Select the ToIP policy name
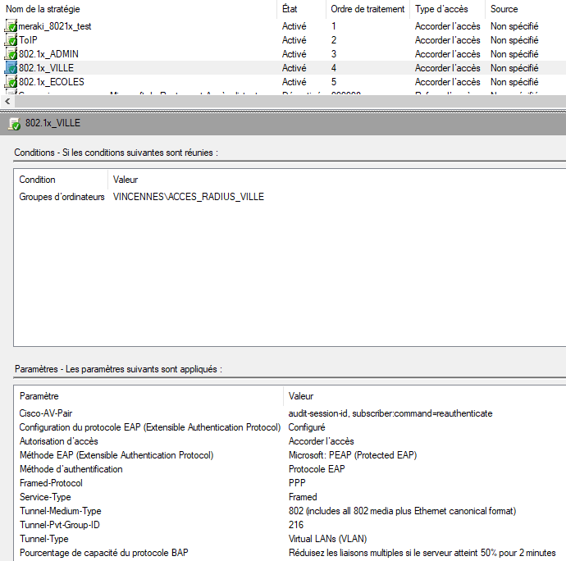The image size is (566, 561). click(28, 40)
